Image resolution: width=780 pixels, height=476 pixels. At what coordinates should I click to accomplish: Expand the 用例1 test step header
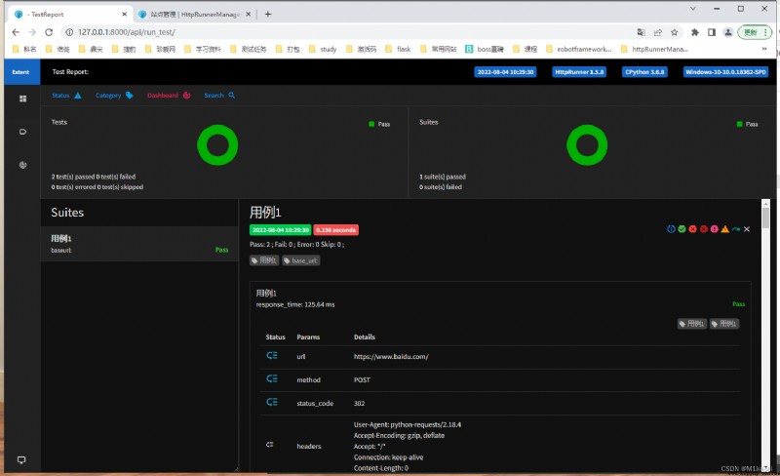[x=500, y=298]
